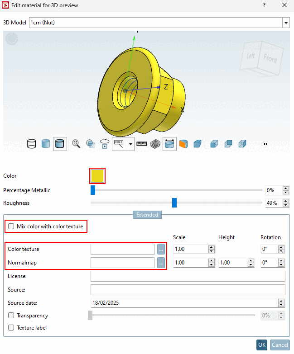Open the dialog help question mark
The height and width of the screenshot is (354, 294).
tap(264, 5)
